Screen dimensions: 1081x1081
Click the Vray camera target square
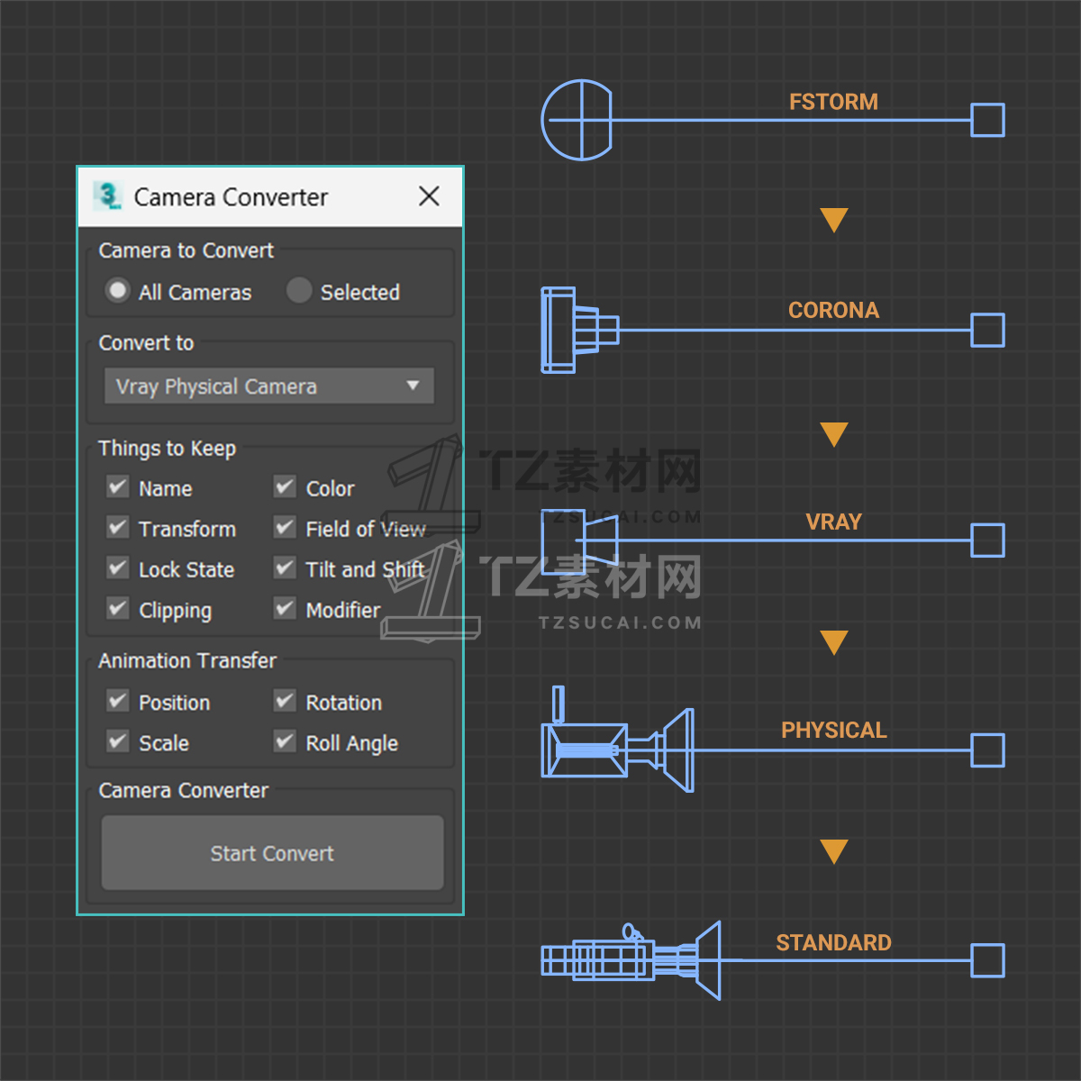[987, 540]
